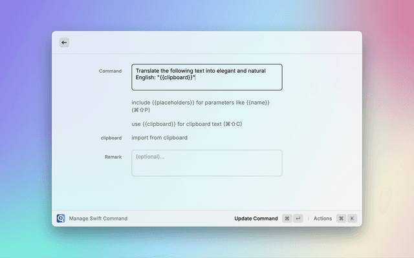Click inside the Command text field
Screen dimensions: 414x258
pyautogui.click(x=206, y=77)
